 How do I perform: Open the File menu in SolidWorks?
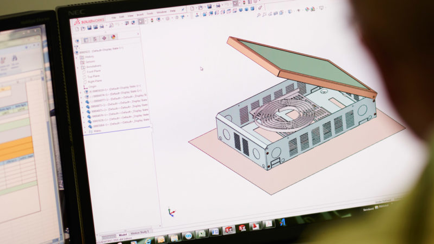(114, 17)
